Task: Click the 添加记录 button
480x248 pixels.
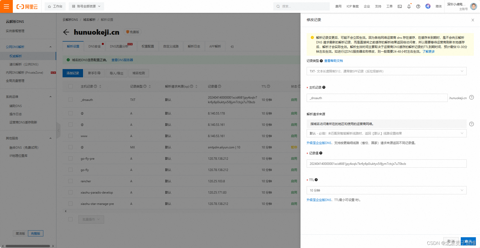Action: point(73,73)
